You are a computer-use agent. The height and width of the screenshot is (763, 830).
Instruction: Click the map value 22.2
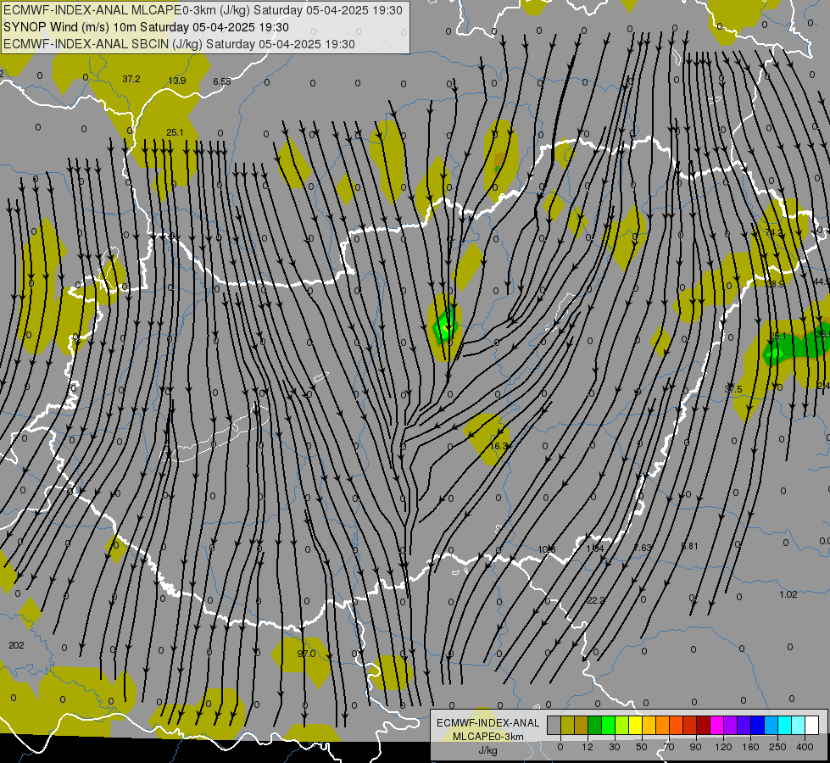point(595,600)
